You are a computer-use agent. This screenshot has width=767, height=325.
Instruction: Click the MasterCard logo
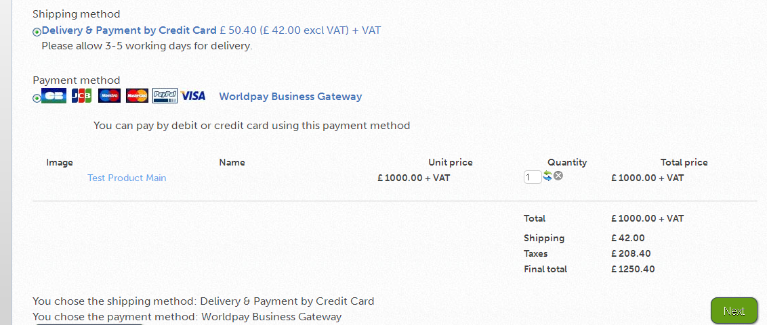tap(137, 96)
